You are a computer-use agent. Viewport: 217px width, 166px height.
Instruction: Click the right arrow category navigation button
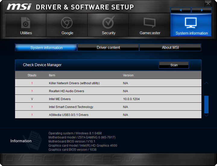[202, 10]
